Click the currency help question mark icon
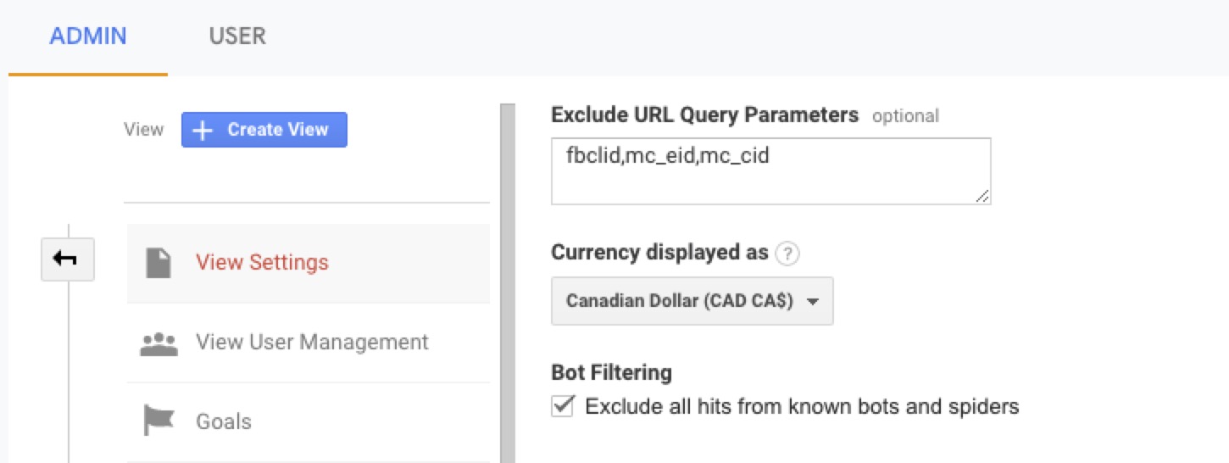This screenshot has height=463, width=1229. (788, 253)
